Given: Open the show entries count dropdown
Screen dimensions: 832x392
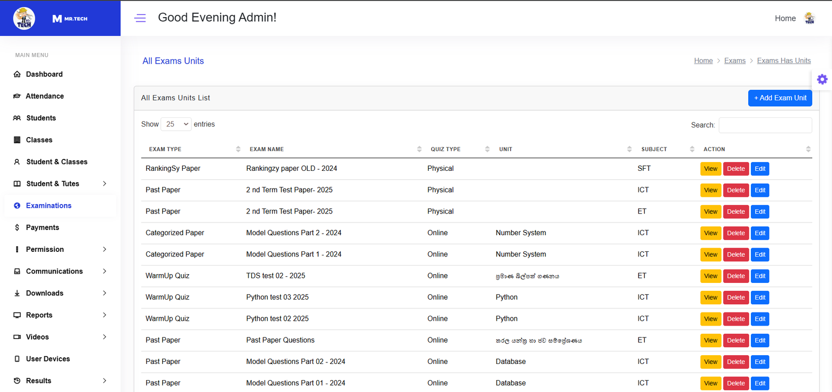Looking at the screenshot, I should click(176, 124).
